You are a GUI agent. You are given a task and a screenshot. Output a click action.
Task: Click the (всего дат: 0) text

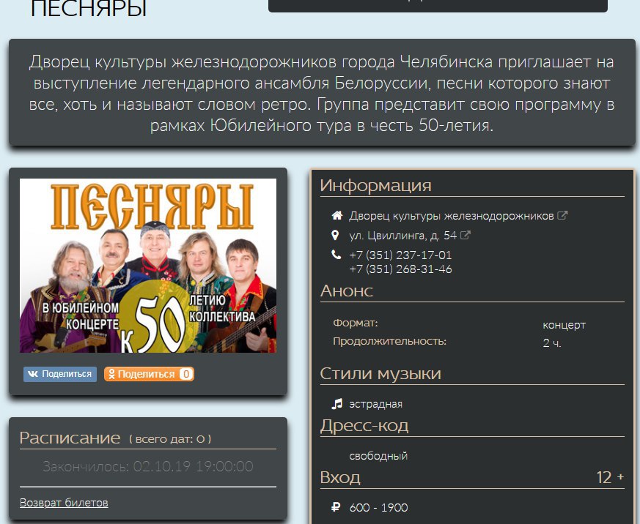coord(170,439)
